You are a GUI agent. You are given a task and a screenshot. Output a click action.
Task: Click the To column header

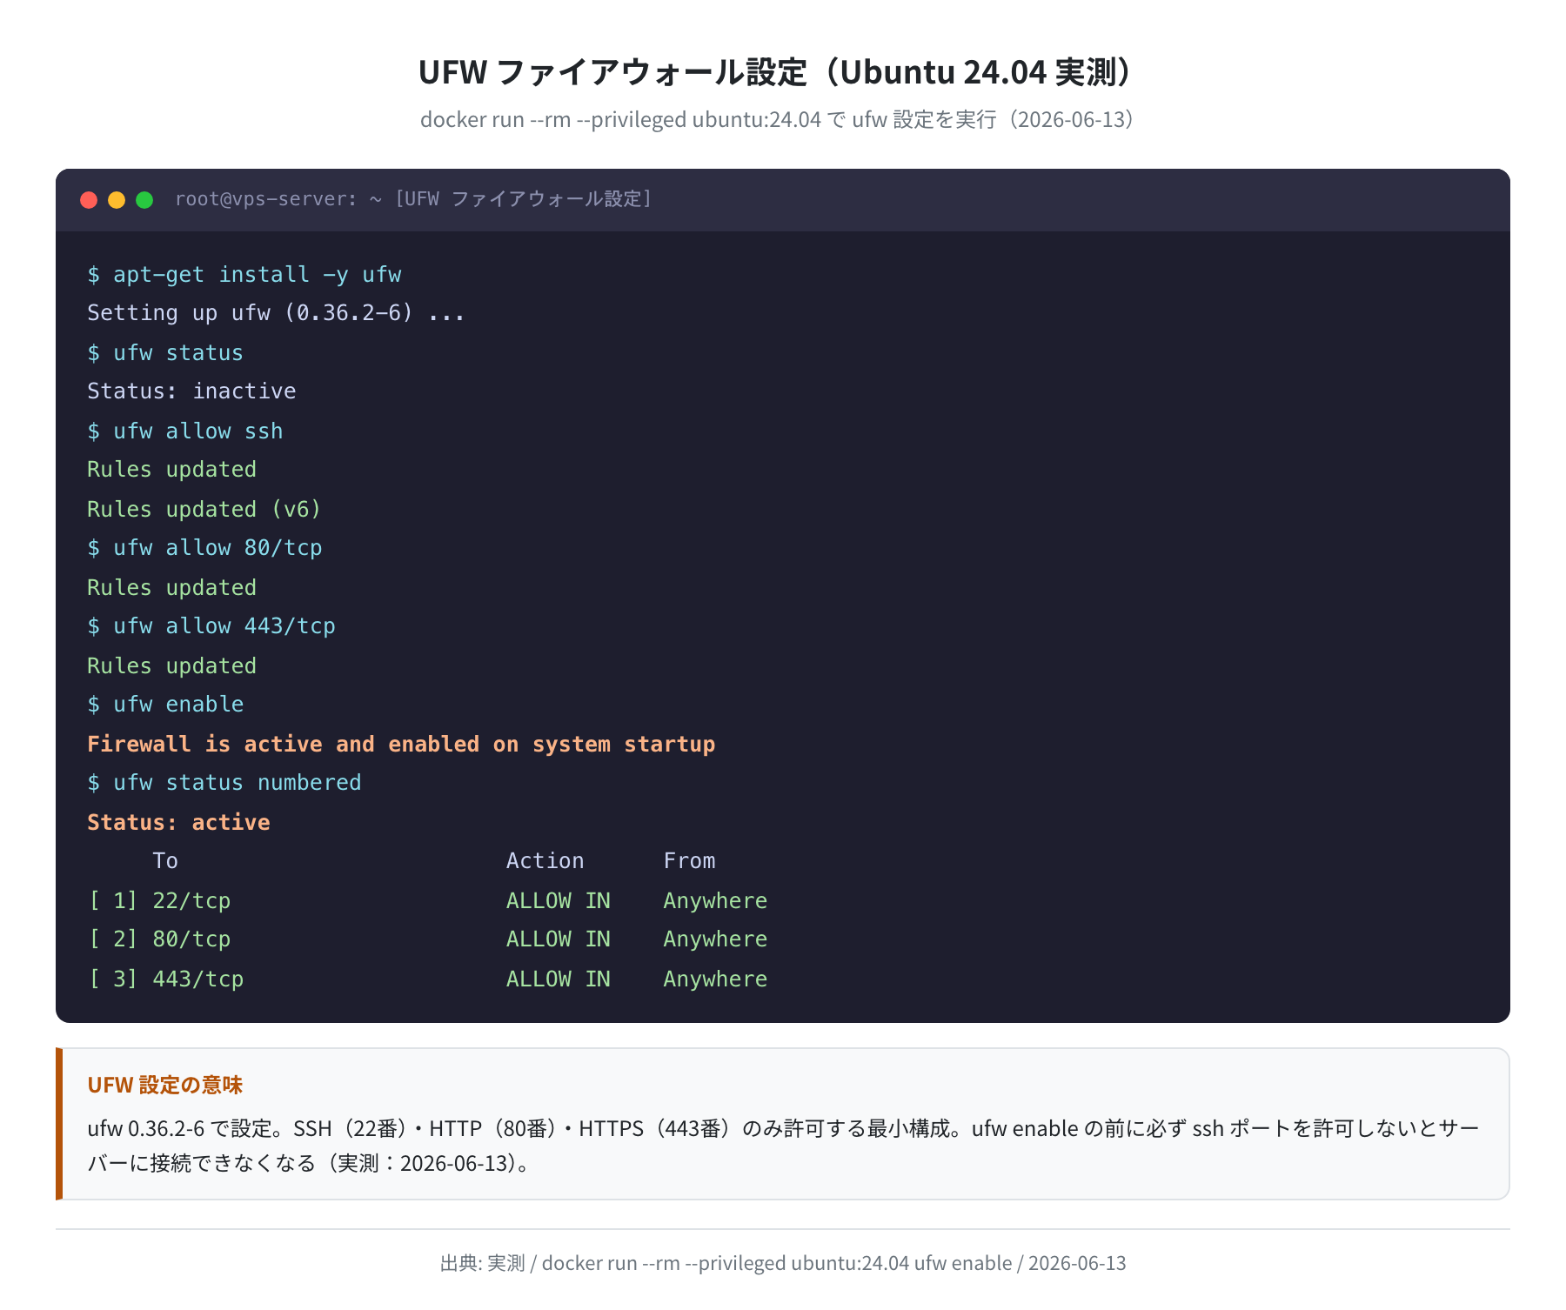pos(165,861)
